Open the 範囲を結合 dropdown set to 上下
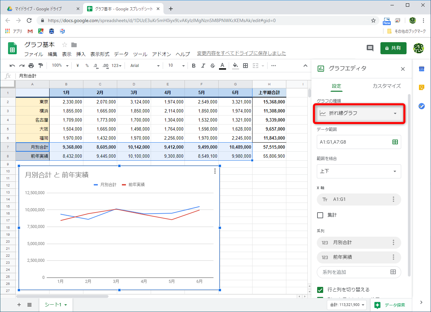Viewport: 431px width, 312px height. 359,171
